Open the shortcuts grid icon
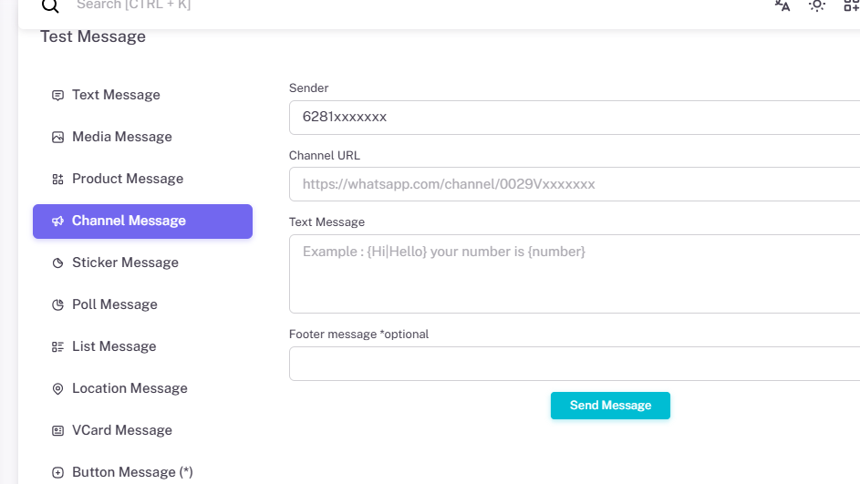860x484 pixels. tap(851, 5)
